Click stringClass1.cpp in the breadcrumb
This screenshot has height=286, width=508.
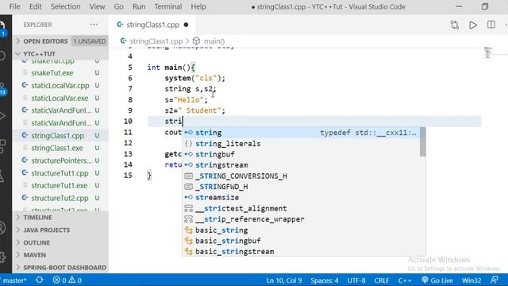click(156, 41)
